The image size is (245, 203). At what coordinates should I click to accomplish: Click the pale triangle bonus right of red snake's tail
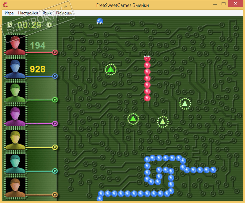point(185,104)
